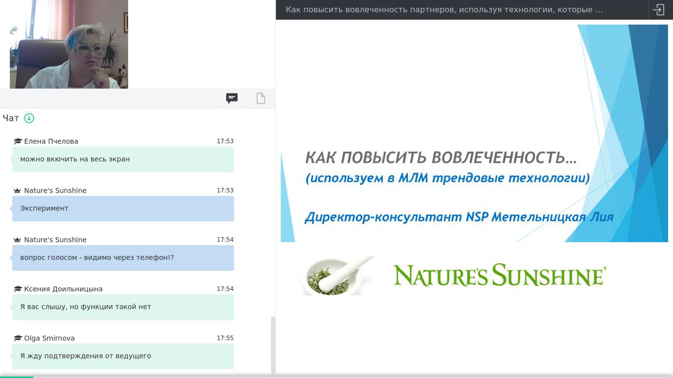
Task: Click the slide subtitle '(используем в МЛМ трендовые технологии)'
Action: coord(448,178)
